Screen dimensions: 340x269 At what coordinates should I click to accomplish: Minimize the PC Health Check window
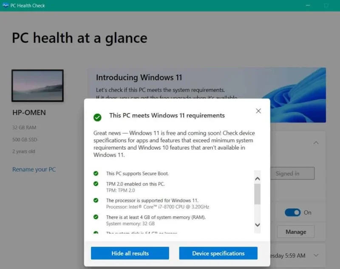tap(308, 5)
